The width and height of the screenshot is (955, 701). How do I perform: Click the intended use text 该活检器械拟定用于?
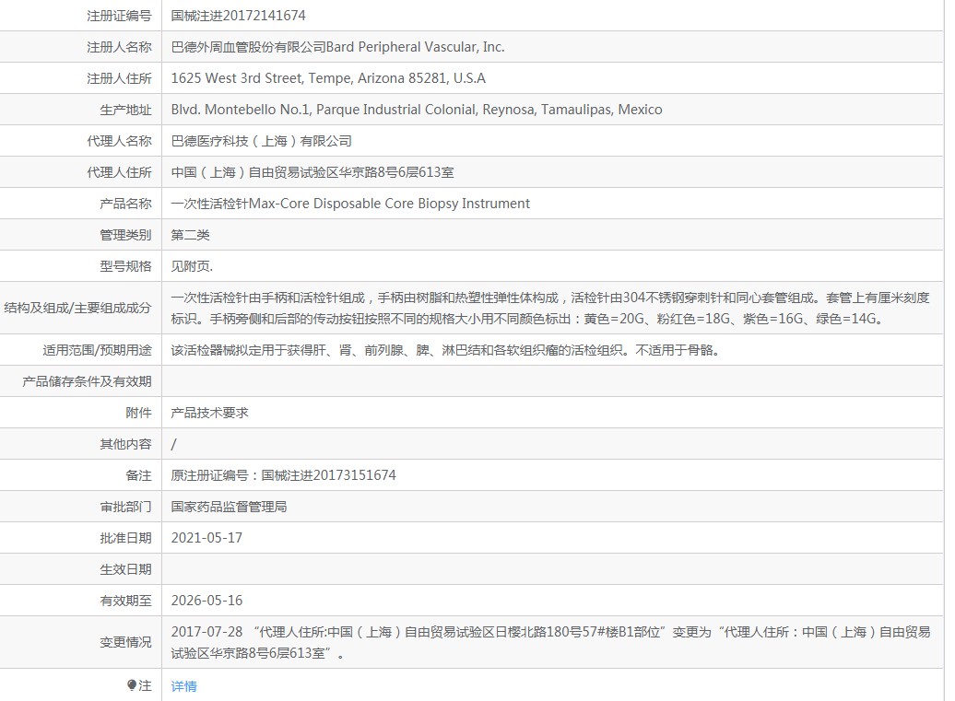pos(445,350)
